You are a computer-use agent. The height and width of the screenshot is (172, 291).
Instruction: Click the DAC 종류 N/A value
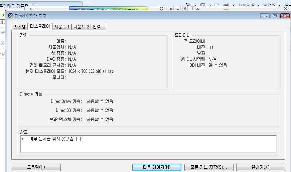72,59
